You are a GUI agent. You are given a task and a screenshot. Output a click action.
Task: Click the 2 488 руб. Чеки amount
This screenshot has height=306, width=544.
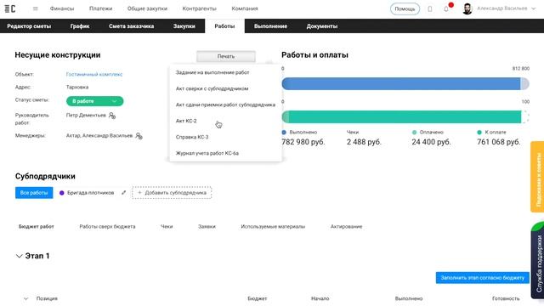[x=364, y=142]
